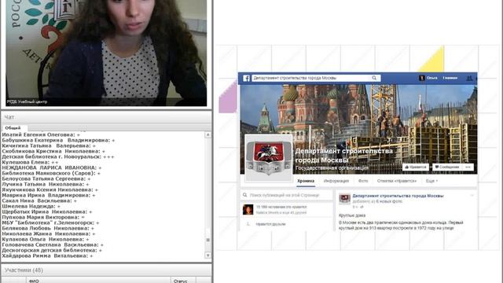This screenshot has width=503, height=283.
Task: Open Отметки «Нравится» tab
Action: click(x=396, y=181)
